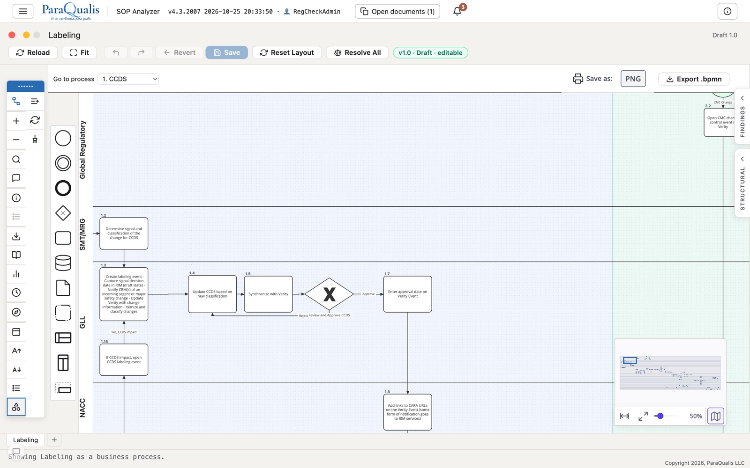750x468 pixels.
Task: Open the search magnifier tool
Action: 16,160
